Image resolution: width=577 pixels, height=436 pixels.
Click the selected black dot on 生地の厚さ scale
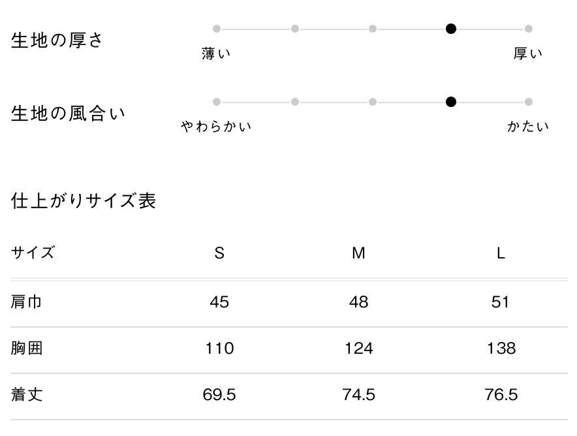tap(451, 29)
